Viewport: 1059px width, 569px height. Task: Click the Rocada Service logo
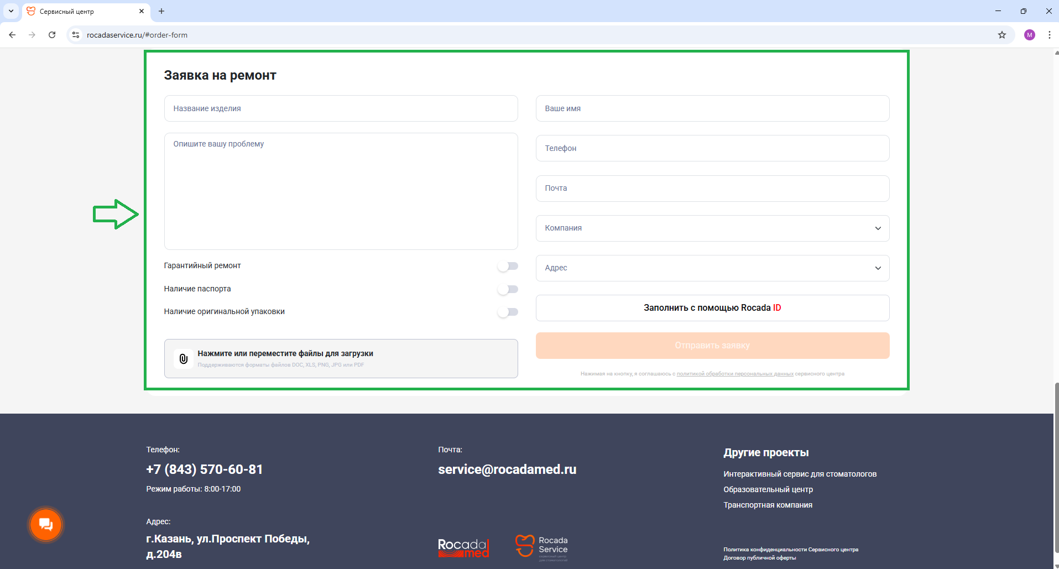tap(541, 547)
